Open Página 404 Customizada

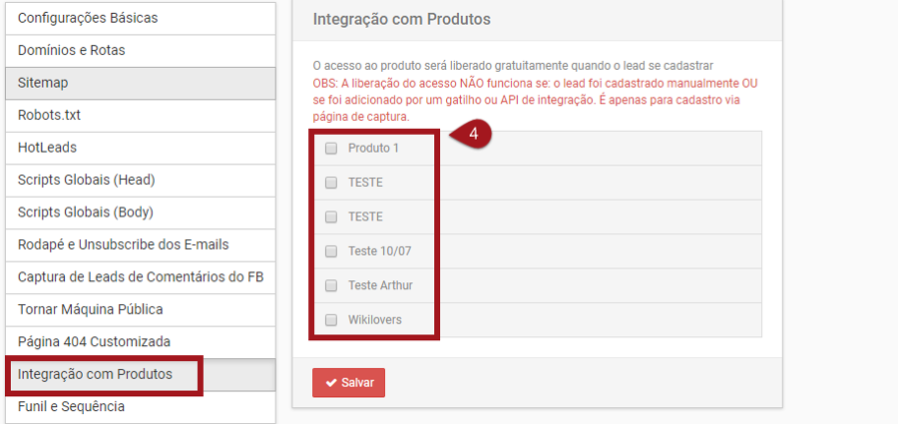coord(94,341)
